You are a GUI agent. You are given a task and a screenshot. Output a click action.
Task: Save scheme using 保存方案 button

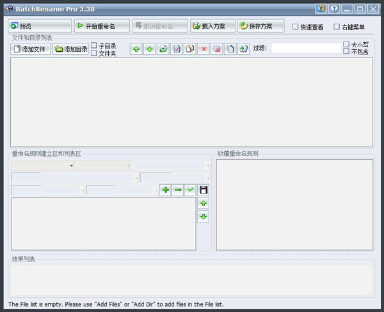pos(261,26)
